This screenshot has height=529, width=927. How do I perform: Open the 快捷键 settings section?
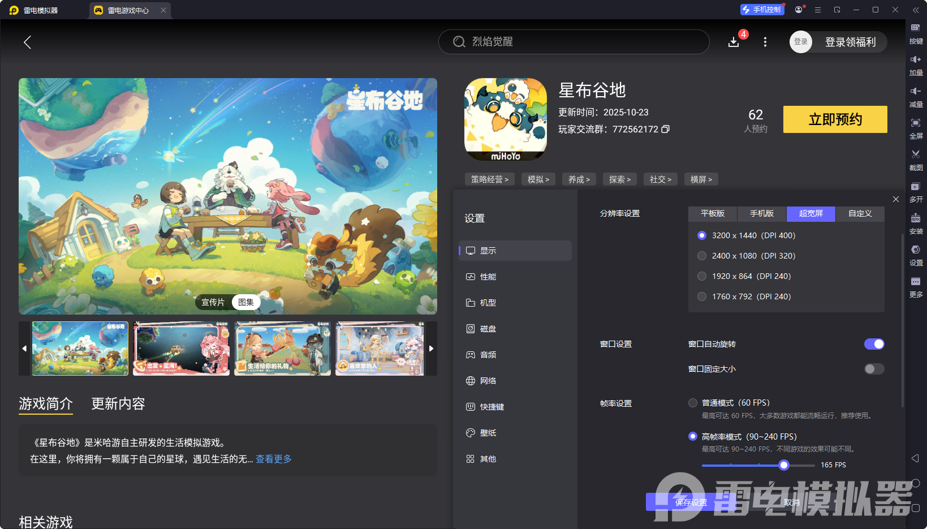tap(515, 407)
